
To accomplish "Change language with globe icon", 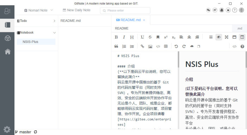I will coord(241,10).
